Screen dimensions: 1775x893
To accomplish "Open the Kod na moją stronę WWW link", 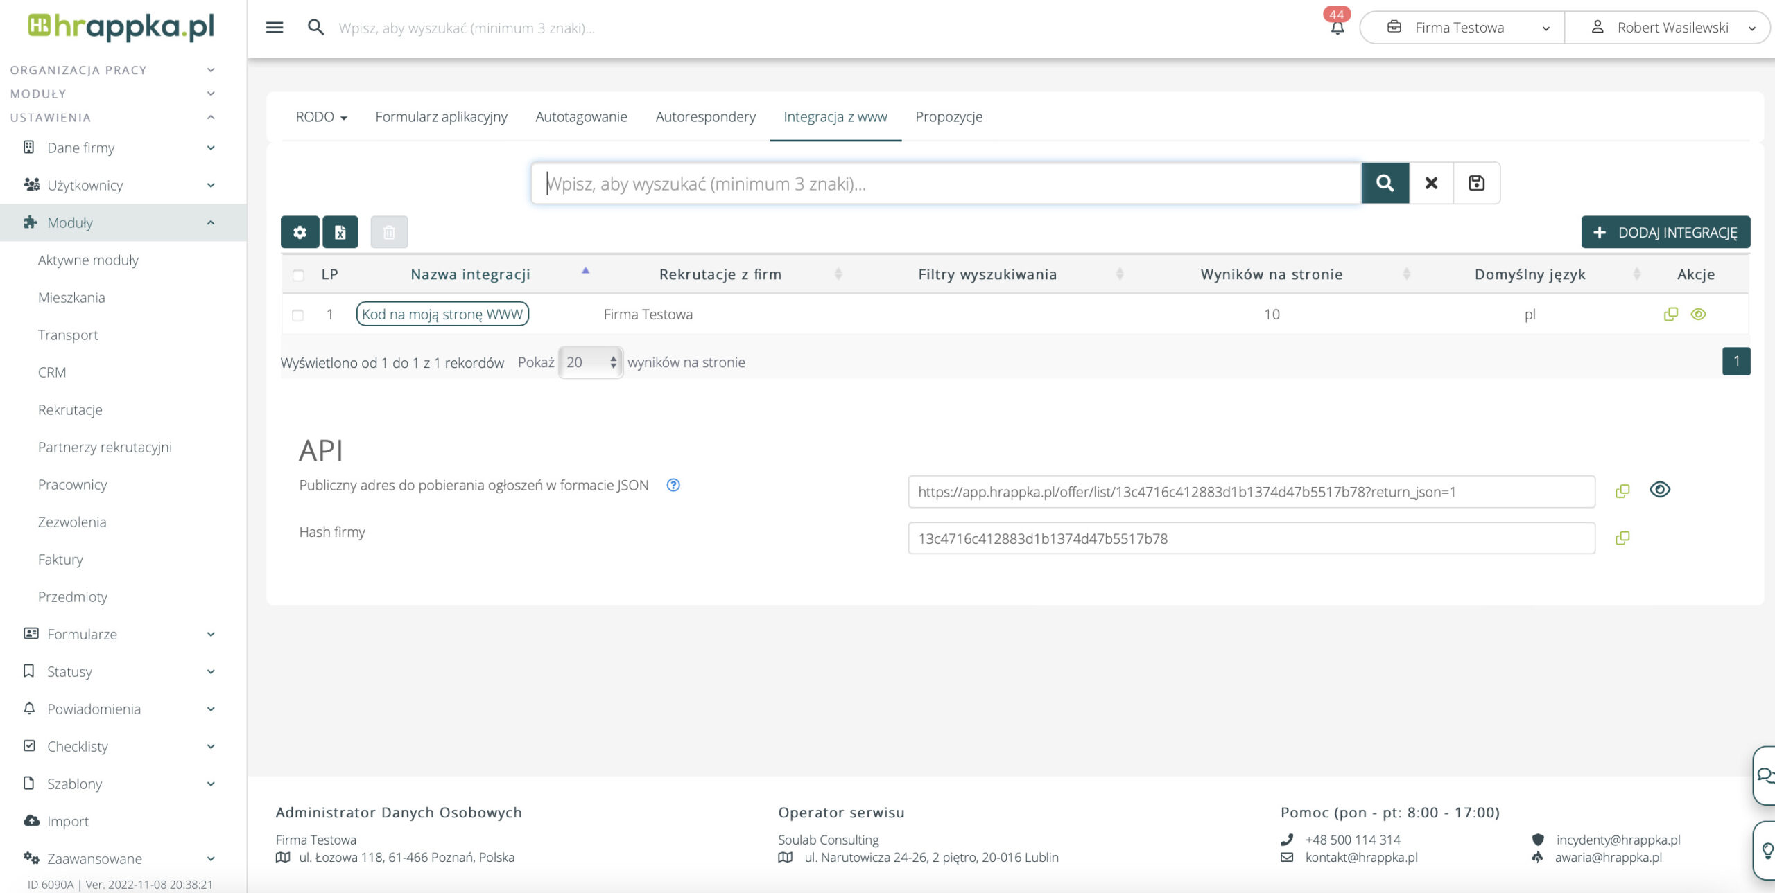I will tap(442, 315).
